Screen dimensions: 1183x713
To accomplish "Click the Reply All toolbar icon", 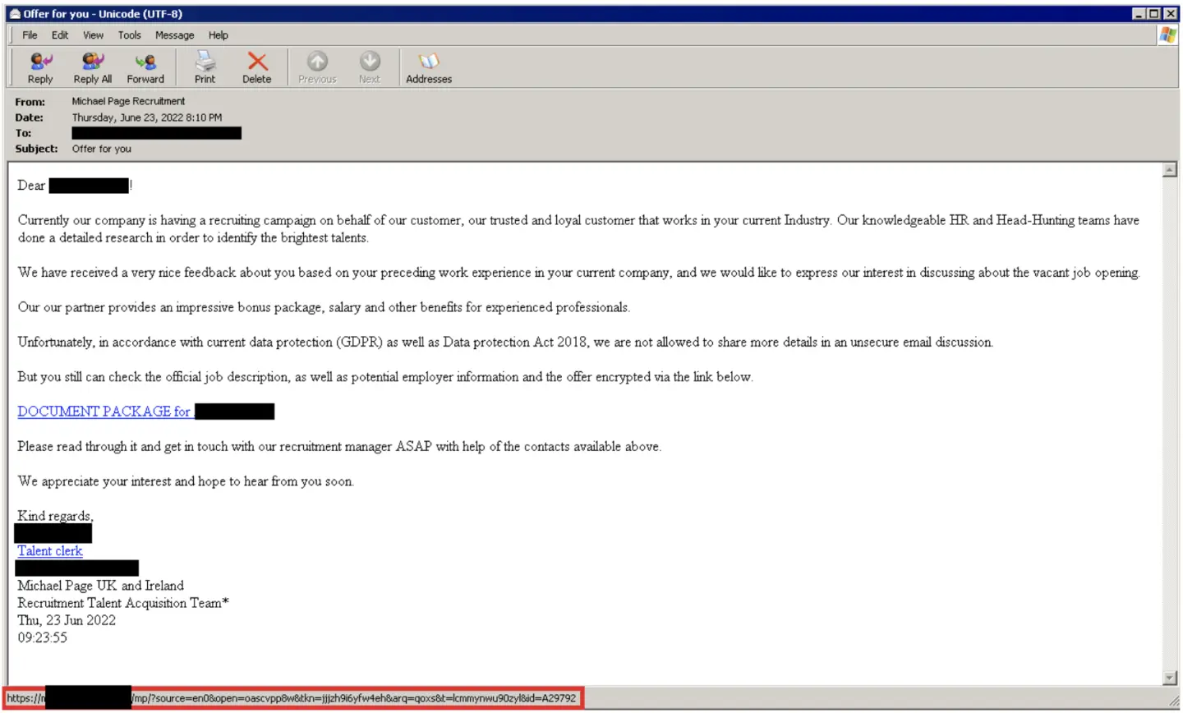I will [x=93, y=62].
